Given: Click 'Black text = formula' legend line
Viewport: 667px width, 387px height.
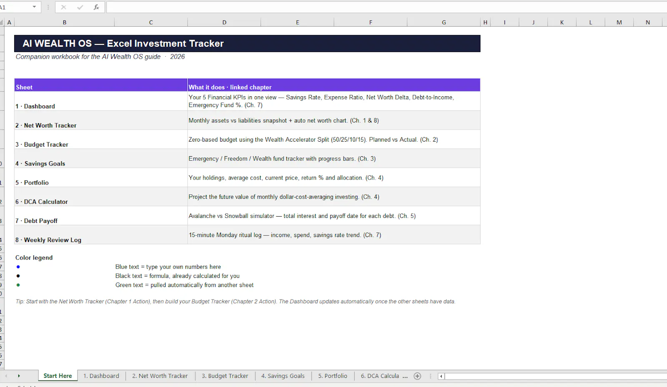Looking at the screenshot, I should [178, 276].
